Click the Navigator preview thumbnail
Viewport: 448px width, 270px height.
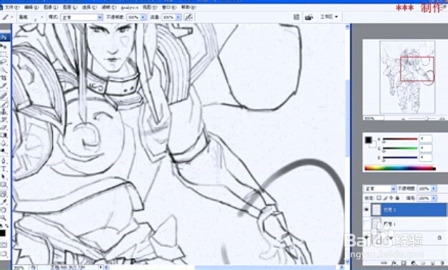(x=407, y=77)
